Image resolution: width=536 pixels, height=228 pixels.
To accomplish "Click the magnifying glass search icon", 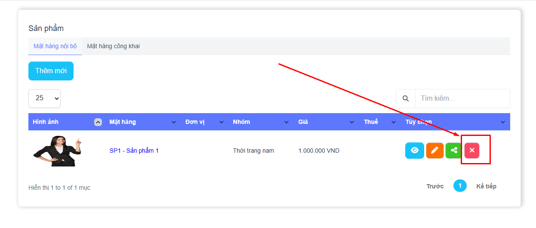I will (405, 99).
